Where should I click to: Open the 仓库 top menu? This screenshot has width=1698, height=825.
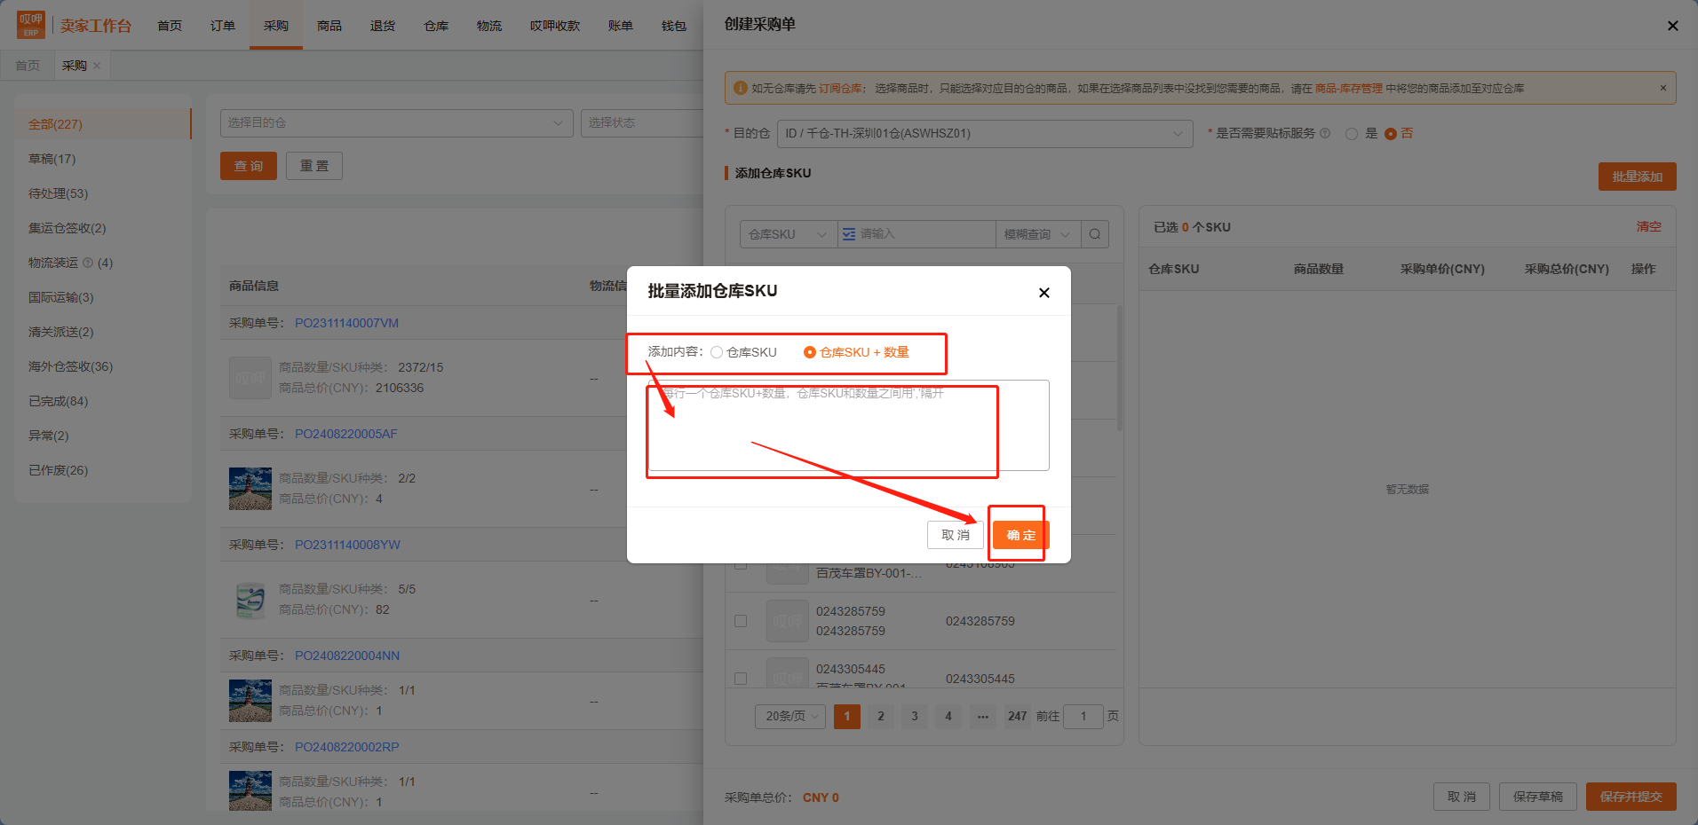tap(436, 26)
